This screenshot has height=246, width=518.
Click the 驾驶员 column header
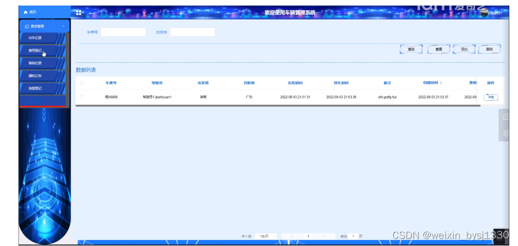157,83
